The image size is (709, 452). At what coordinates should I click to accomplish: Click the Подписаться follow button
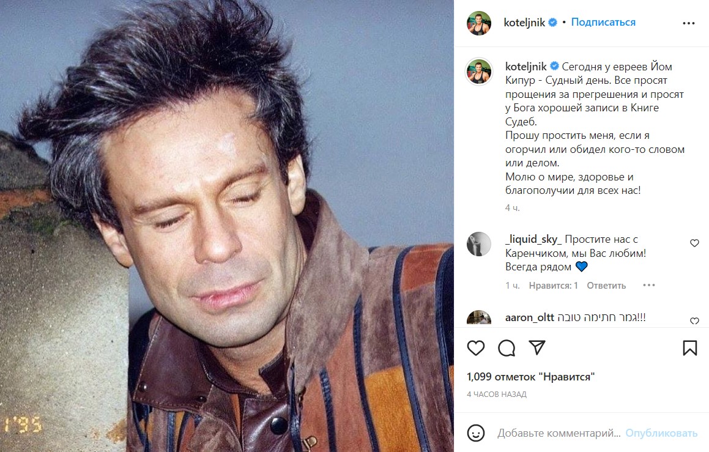(x=603, y=23)
